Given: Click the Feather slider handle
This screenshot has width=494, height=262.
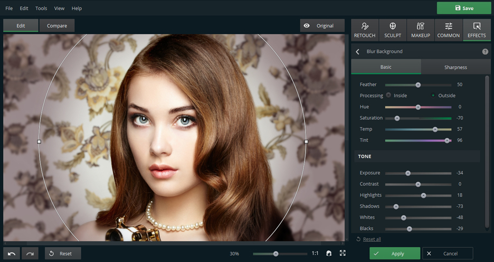Looking at the screenshot, I should [418, 85].
